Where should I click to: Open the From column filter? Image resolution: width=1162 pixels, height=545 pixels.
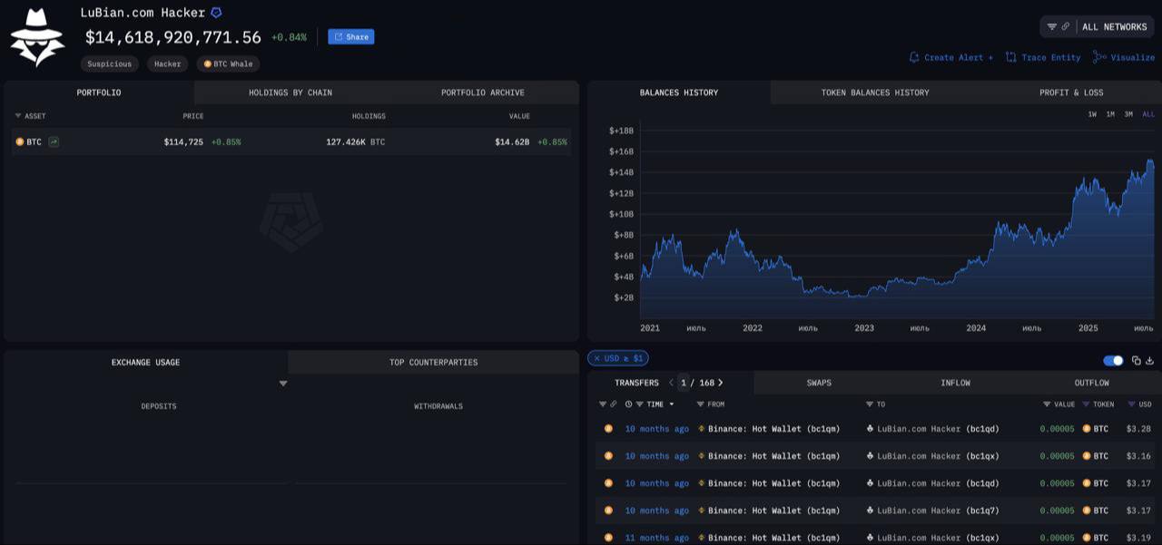point(700,404)
